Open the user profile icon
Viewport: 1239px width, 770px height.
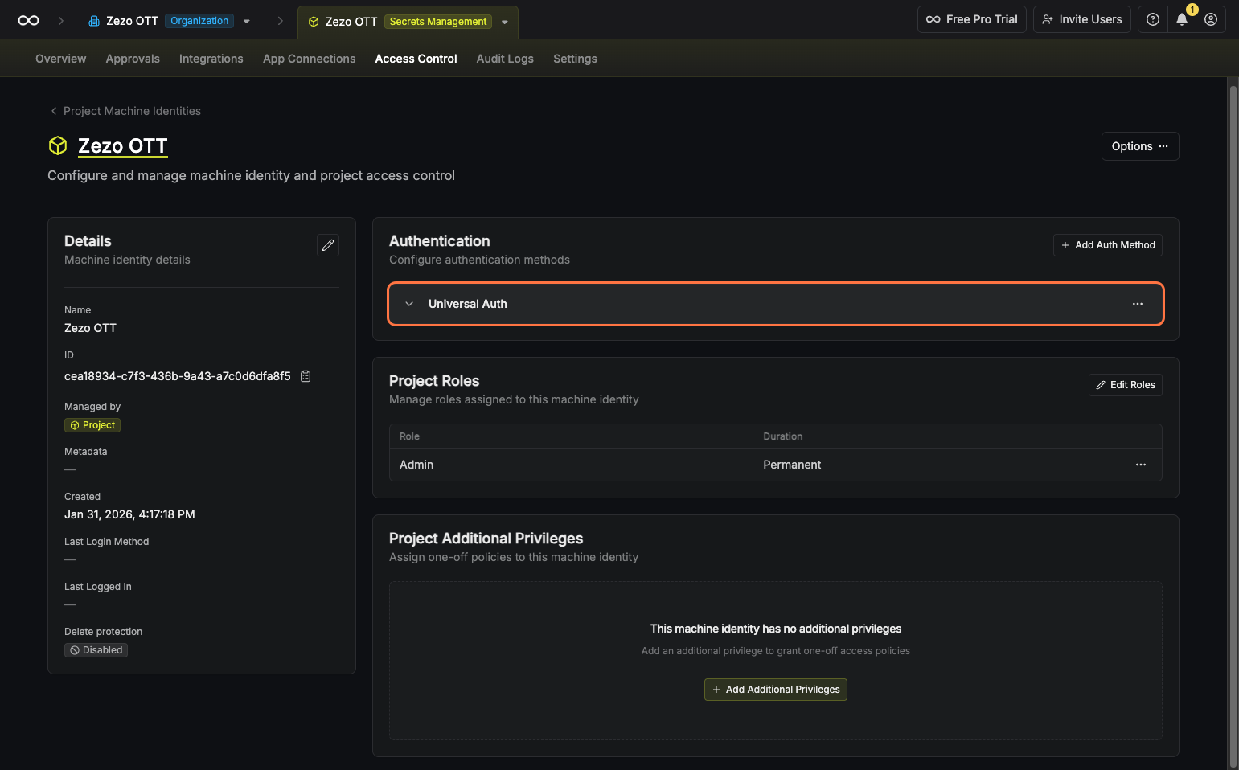(1210, 19)
